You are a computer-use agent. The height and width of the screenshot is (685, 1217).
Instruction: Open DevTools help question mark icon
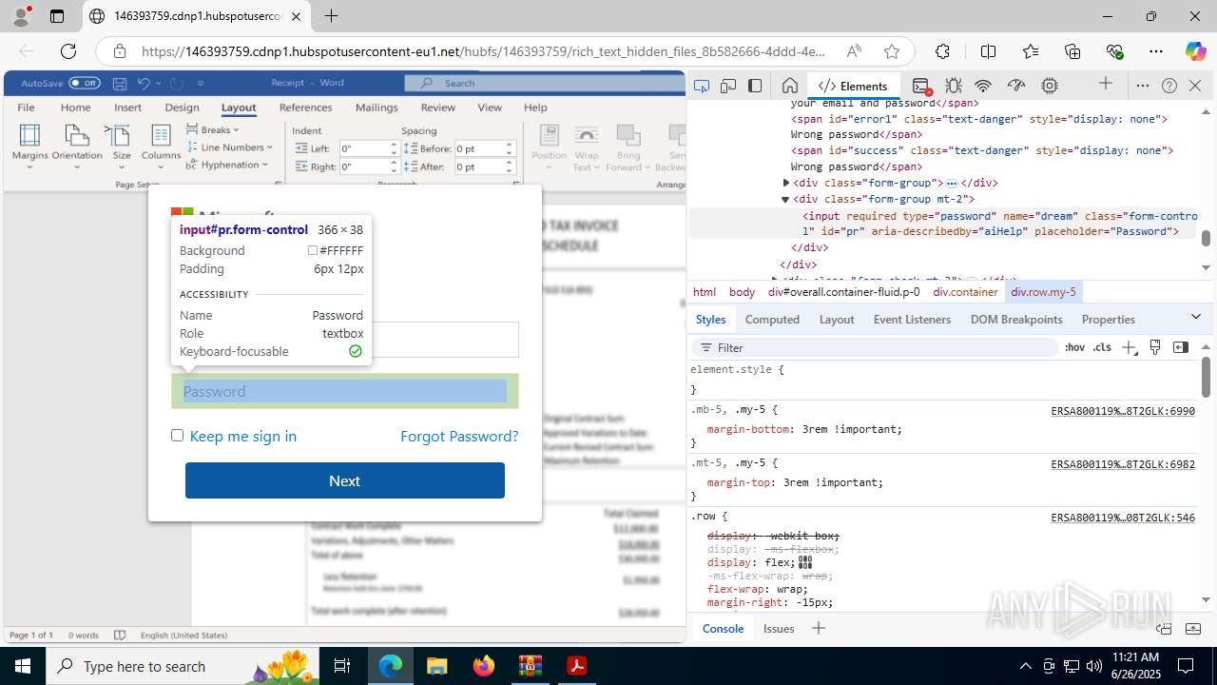click(x=1169, y=86)
